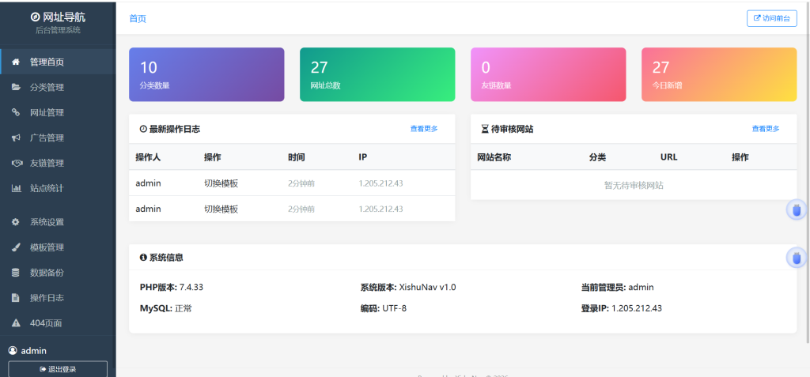Viewport: 810px width, 377px height.
Task: Click the 当前管理员 admin text
Action: pos(617,288)
